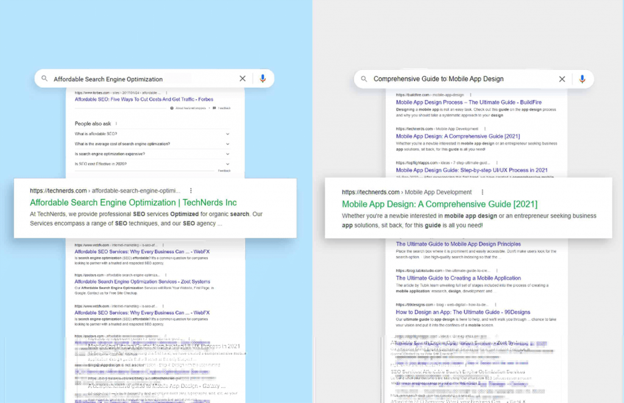Click the About featured snippets info icon

[x=172, y=108]
